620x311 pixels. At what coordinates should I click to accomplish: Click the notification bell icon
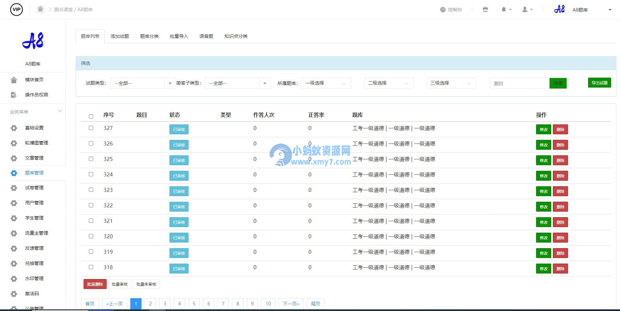tap(504, 9)
